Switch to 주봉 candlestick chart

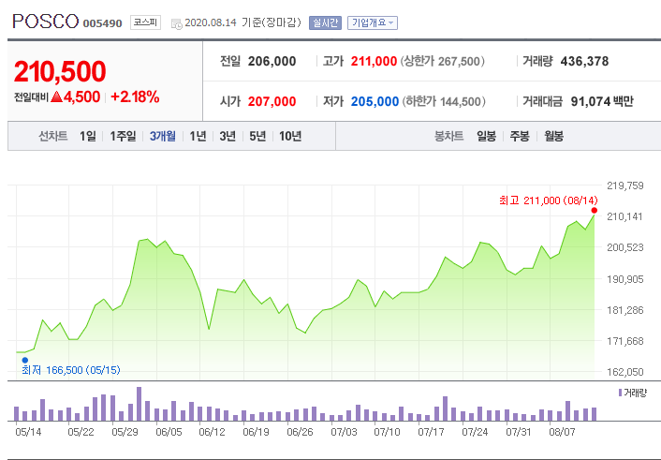click(520, 136)
